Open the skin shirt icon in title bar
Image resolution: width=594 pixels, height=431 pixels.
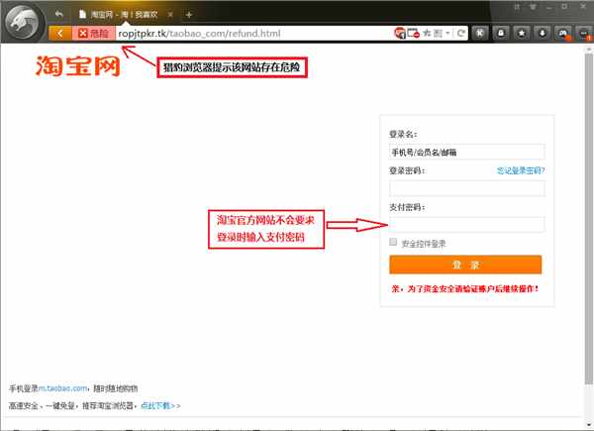[x=533, y=7]
